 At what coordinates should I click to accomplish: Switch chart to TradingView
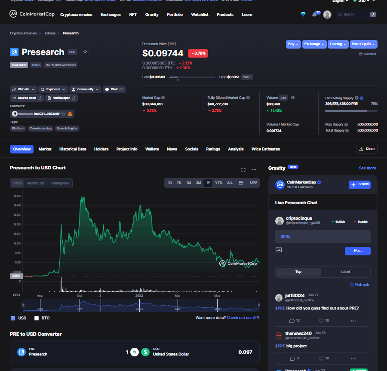(59, 183)
